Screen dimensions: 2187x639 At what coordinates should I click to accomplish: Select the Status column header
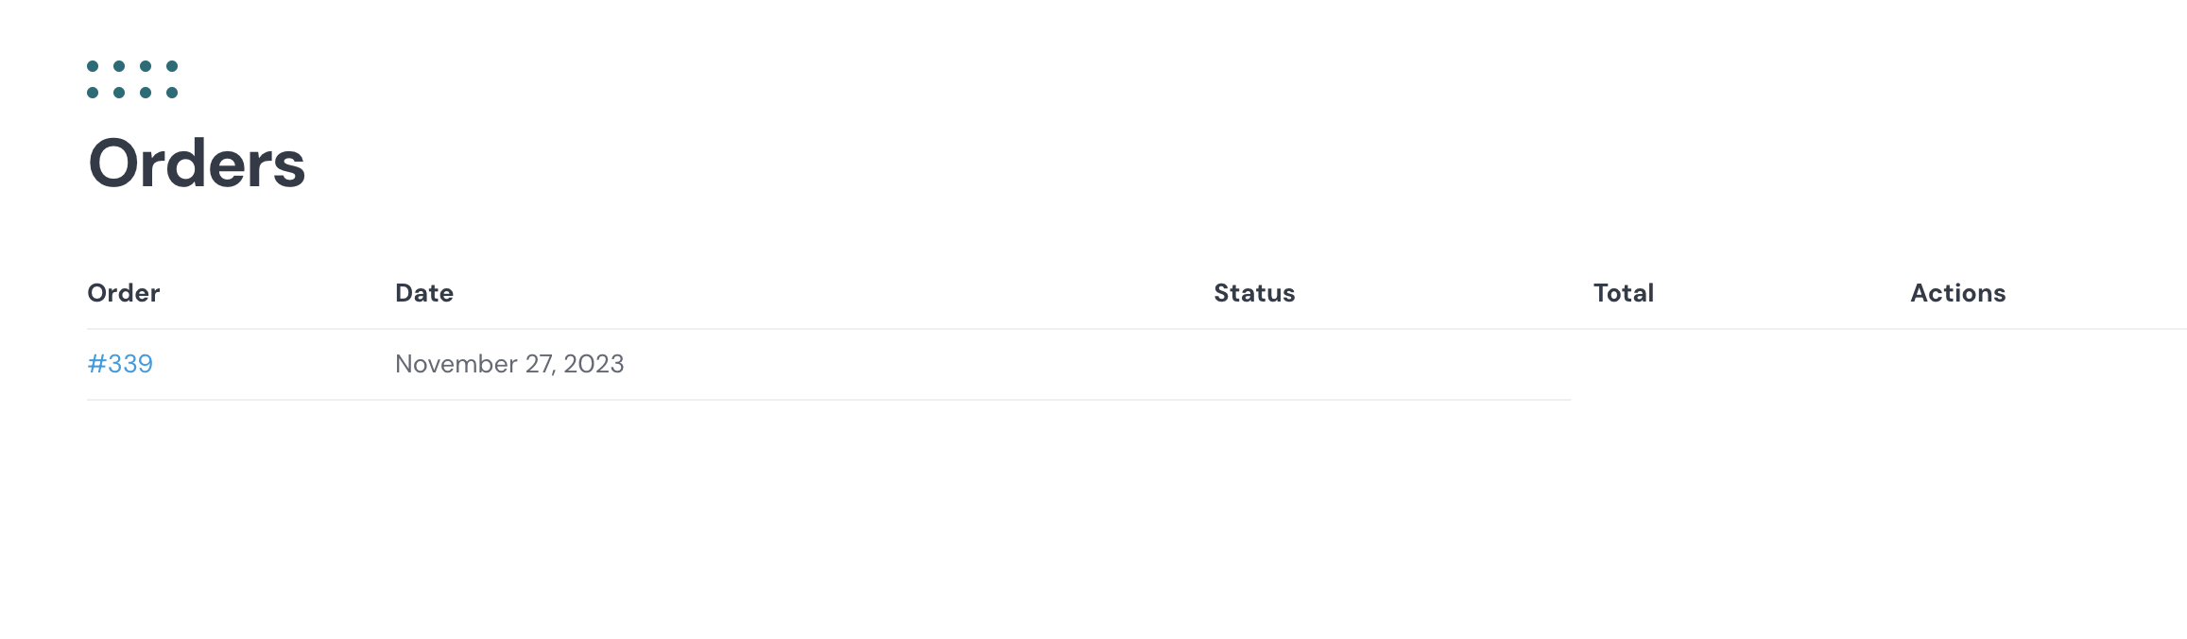click(x=1254, y=293)
